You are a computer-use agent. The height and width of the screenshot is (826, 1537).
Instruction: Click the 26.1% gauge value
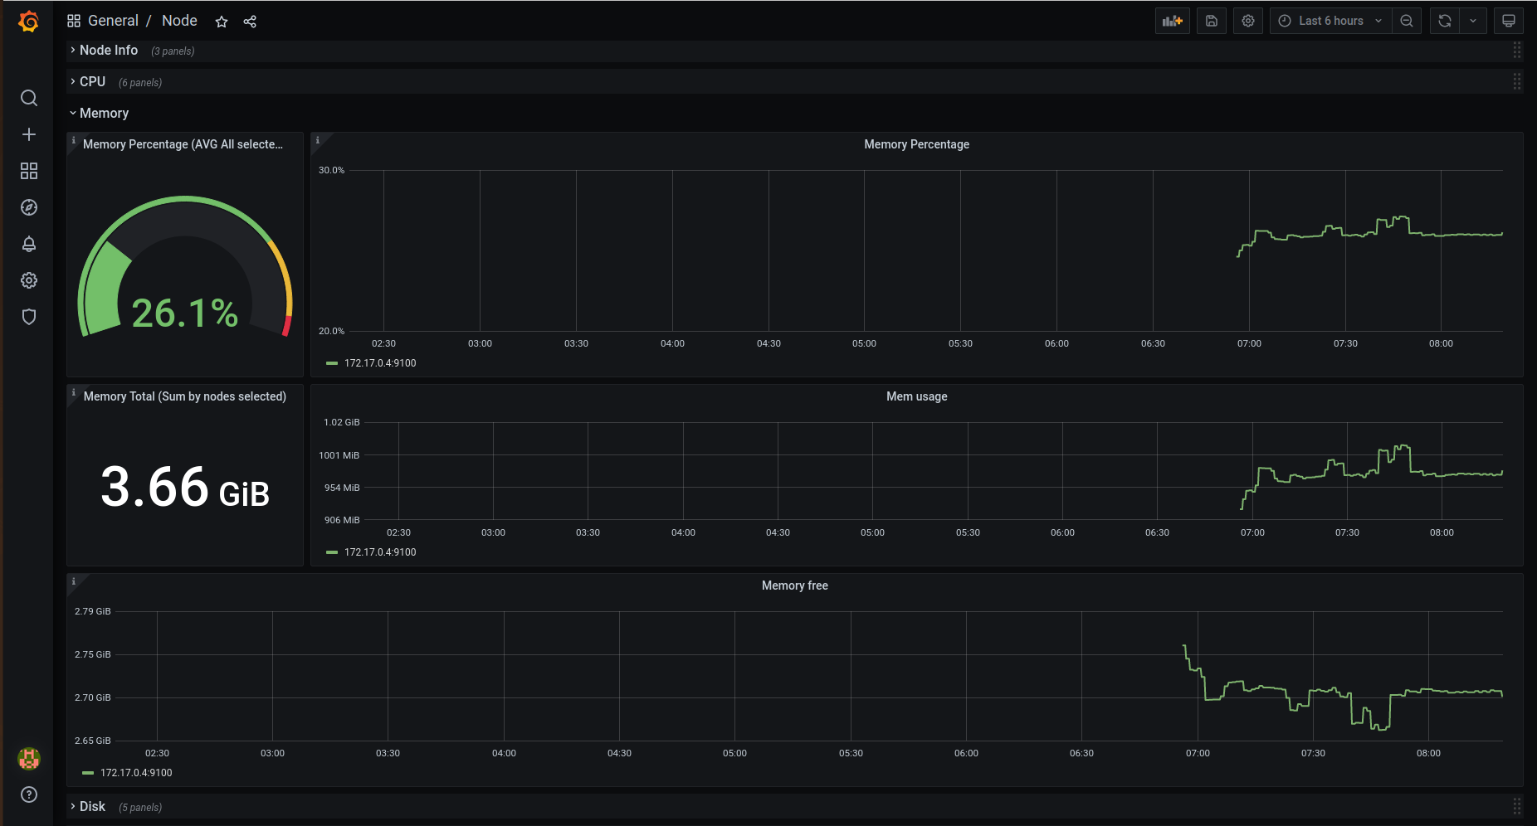185,313
